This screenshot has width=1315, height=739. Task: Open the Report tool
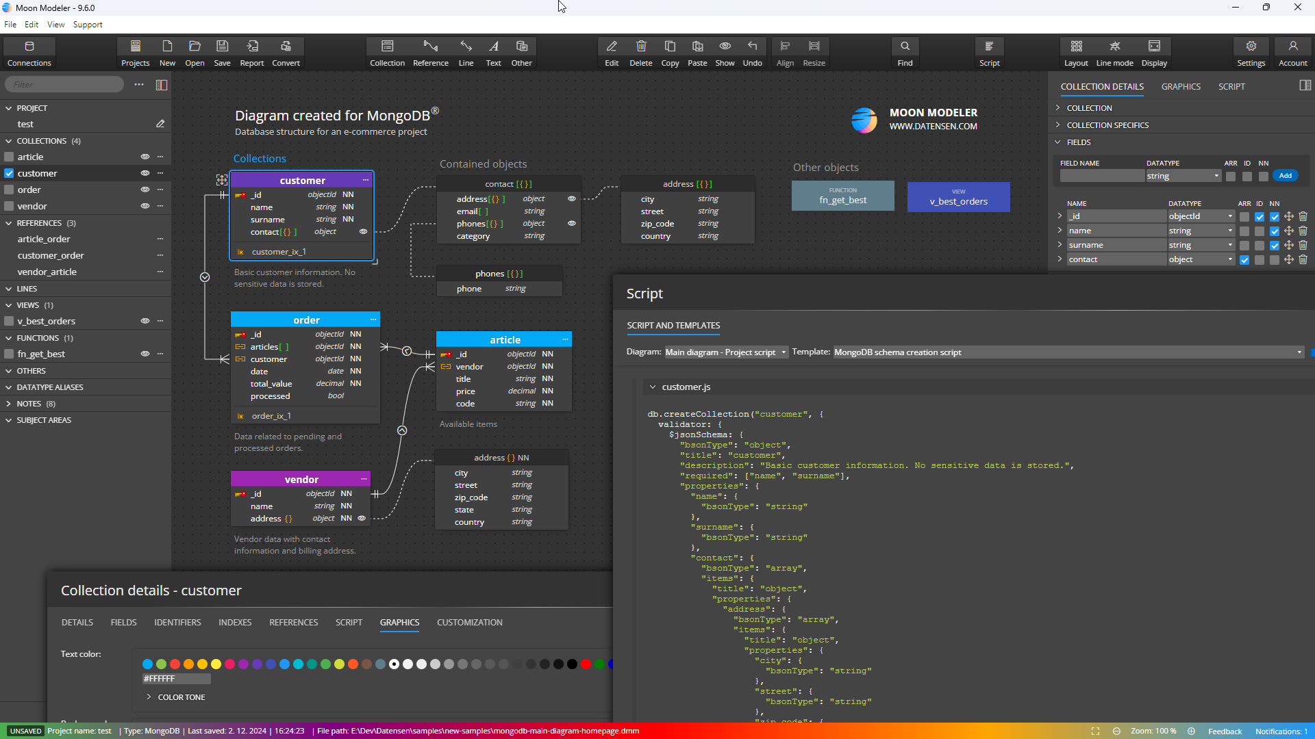click(252, 52)
